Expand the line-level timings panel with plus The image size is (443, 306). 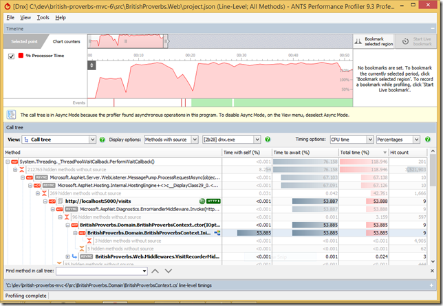(431, 285)
